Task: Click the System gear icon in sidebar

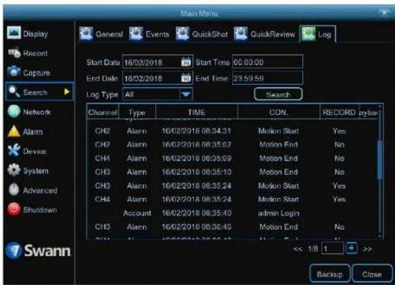Action: [x=14, y=170]
